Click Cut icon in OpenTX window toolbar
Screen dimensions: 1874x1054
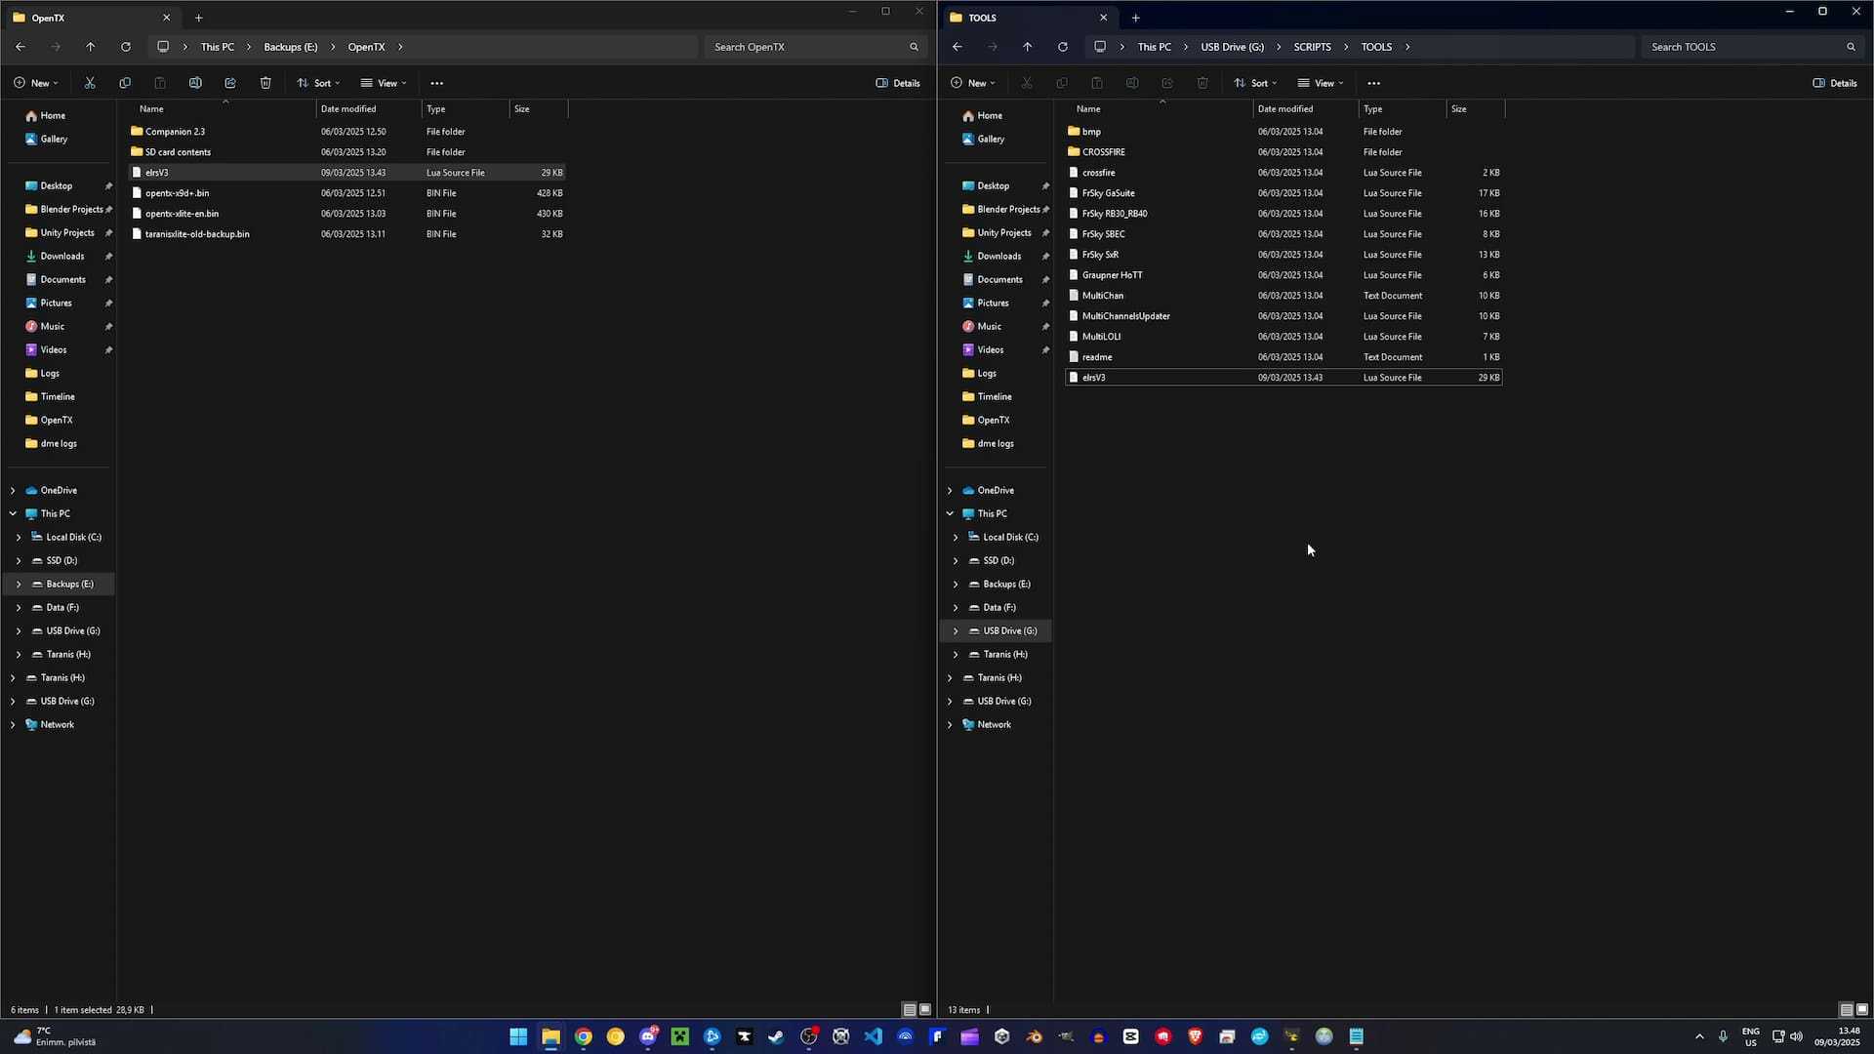[90, 83]
